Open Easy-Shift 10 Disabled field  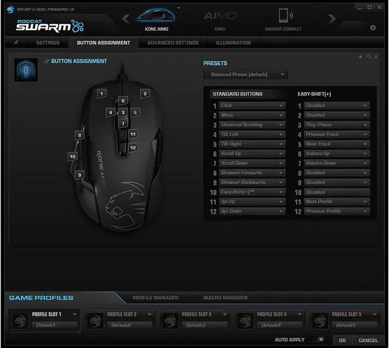[337, 192]
